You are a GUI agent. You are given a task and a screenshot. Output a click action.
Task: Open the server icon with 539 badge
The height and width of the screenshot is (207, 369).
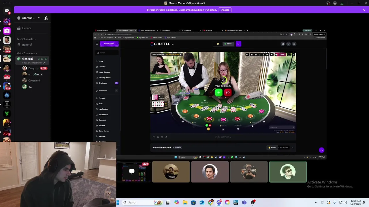point(7,86)
